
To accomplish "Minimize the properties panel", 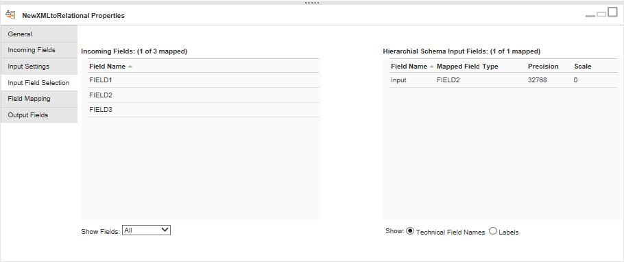I will [x=590, y=16].
